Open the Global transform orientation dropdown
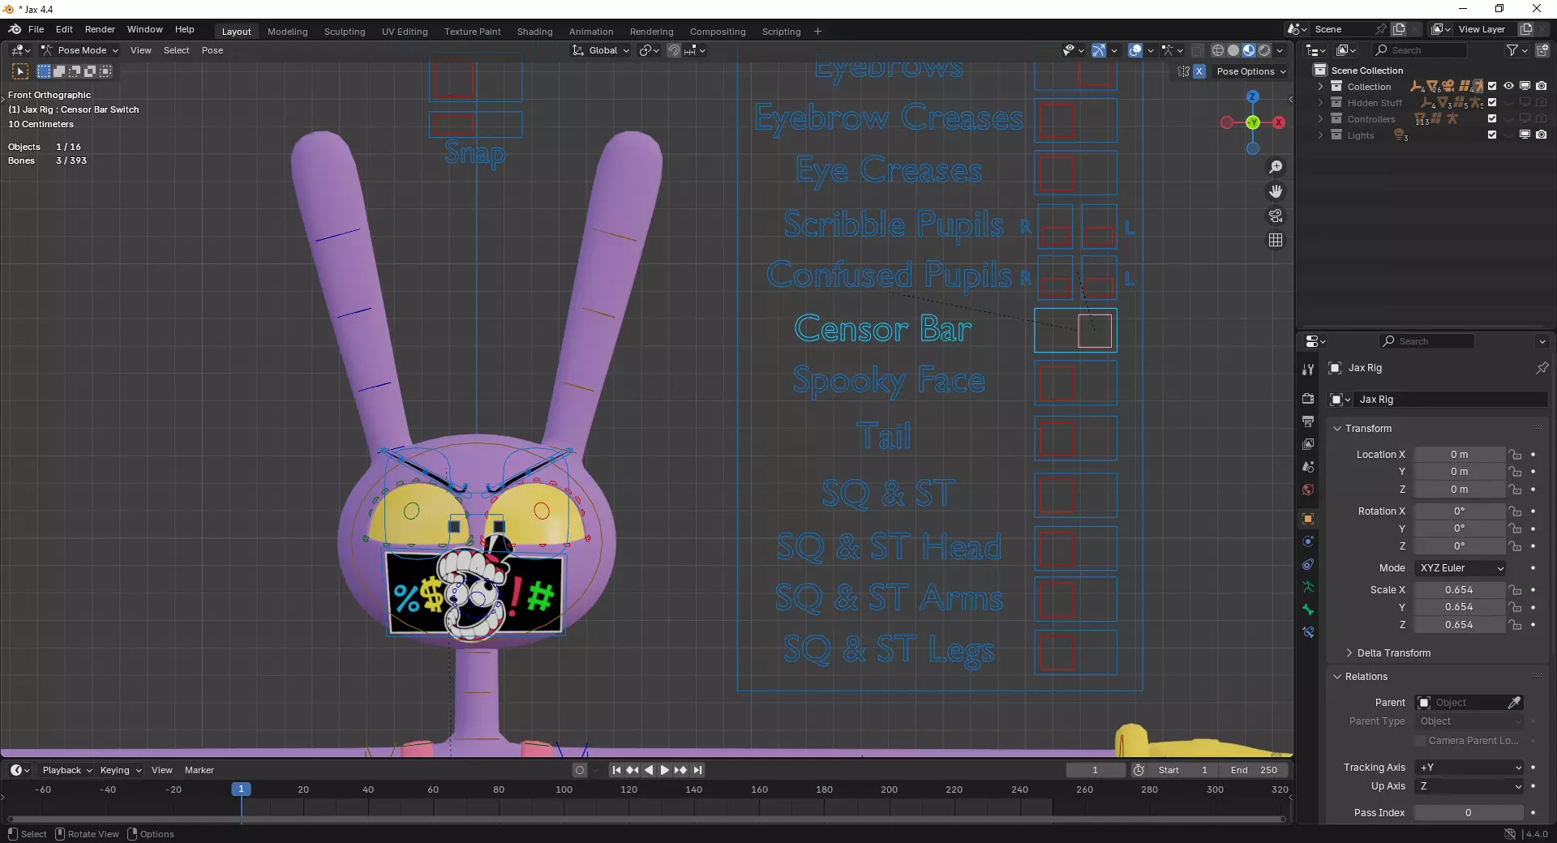1557x843 pixels. click(600, 50)
